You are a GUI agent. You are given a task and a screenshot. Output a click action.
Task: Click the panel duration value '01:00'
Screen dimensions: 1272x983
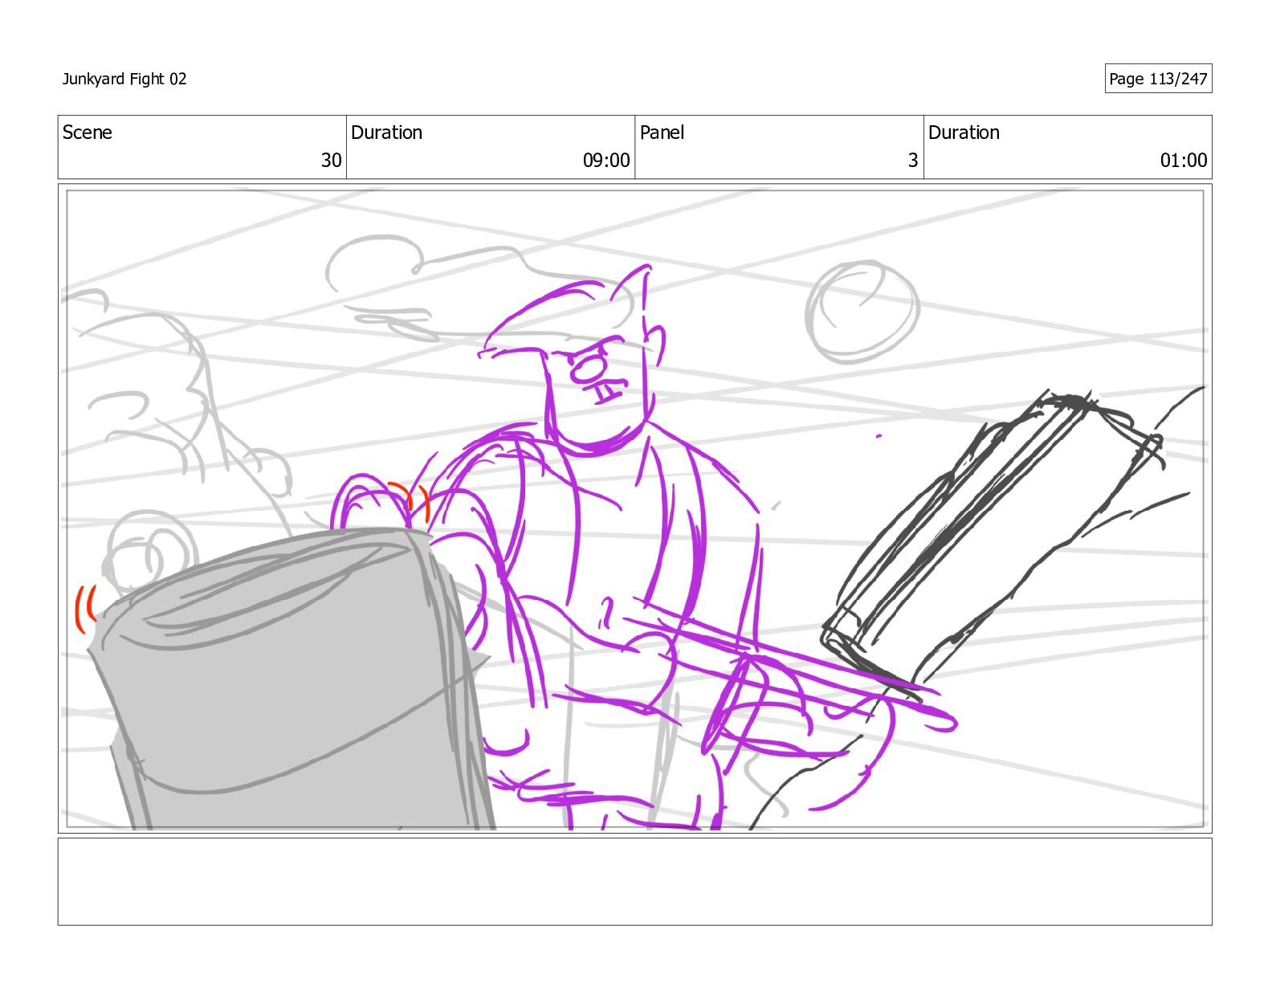coord(1184,161)
